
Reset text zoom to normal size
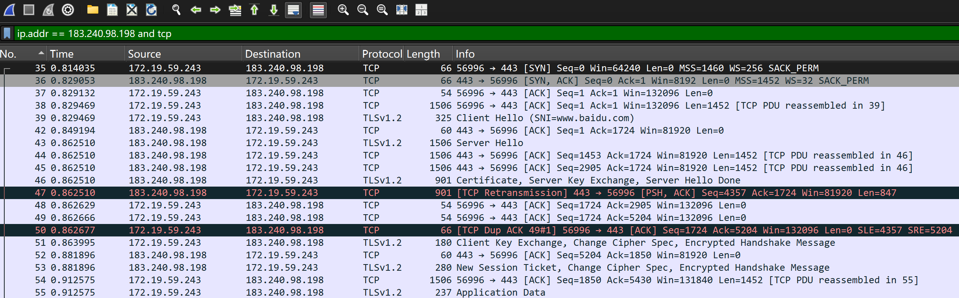[x=382, y=10]
